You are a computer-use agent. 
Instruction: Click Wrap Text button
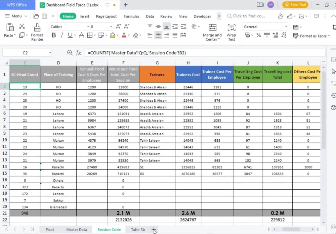click(232, 32)
